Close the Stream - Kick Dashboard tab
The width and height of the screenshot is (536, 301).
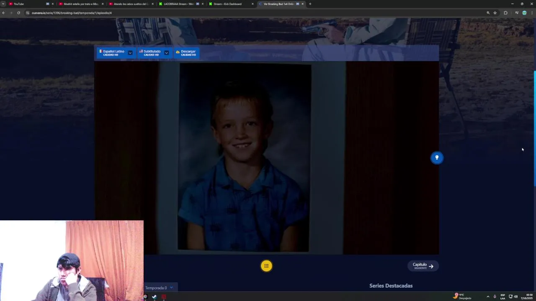coord(253,4)
